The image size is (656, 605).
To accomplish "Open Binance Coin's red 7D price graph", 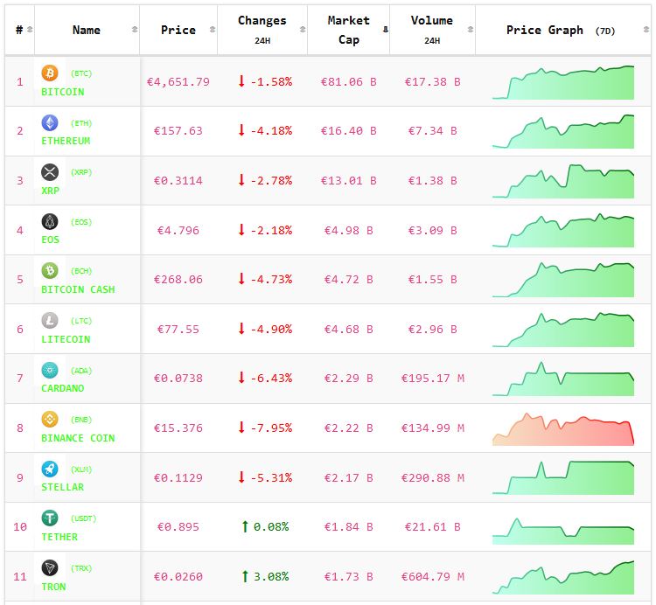I will (x=563, y=429).
